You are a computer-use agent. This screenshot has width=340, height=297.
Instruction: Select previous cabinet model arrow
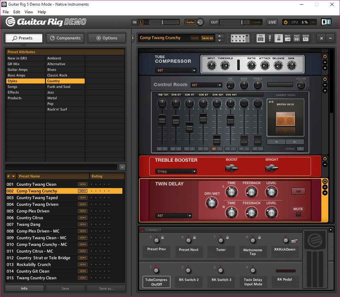[276, 142]
